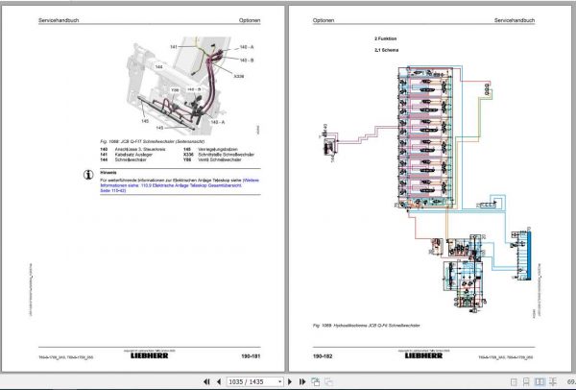
Task: Click the legend entry Y86 Ventil Schnellwechsler
Action: click(212, 159)
